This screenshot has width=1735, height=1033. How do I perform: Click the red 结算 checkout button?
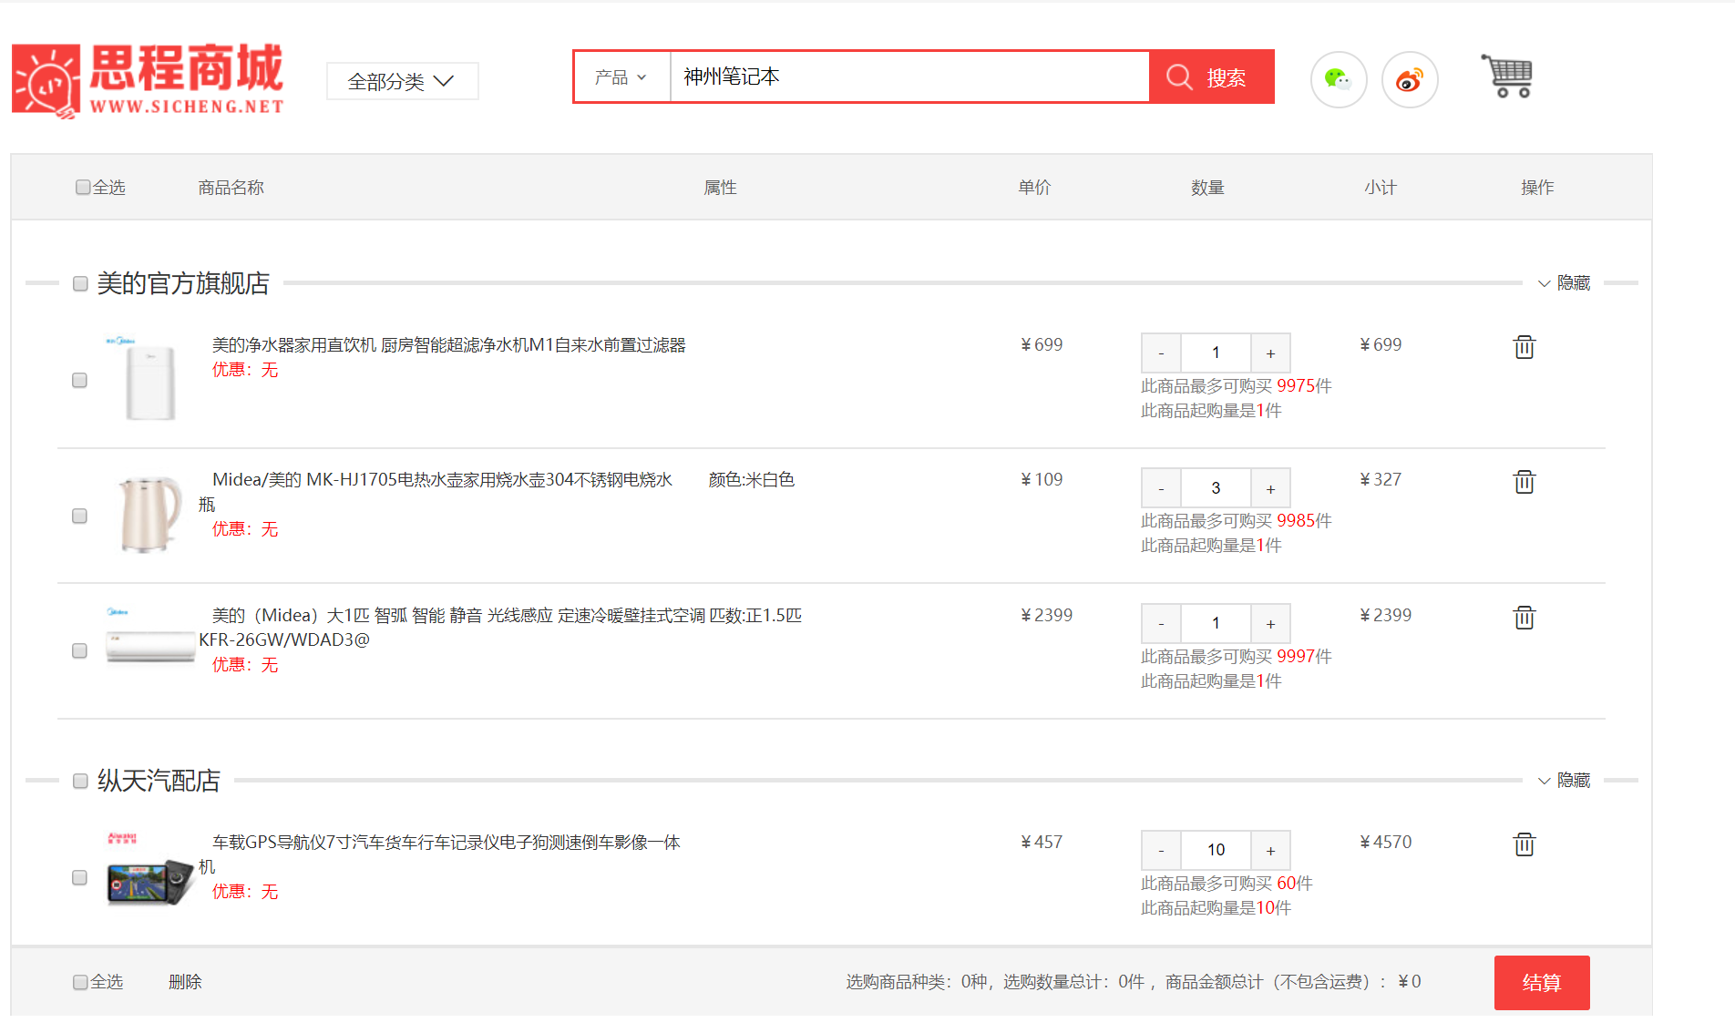point(1542,982)
